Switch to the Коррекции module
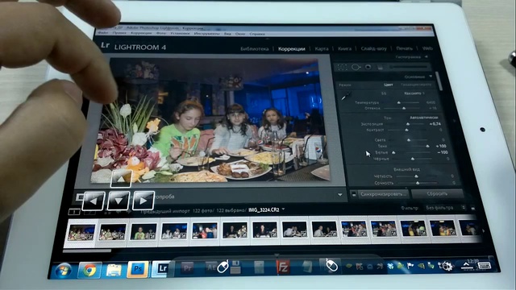This screenshot has height=290, width=516. [292, 48]
